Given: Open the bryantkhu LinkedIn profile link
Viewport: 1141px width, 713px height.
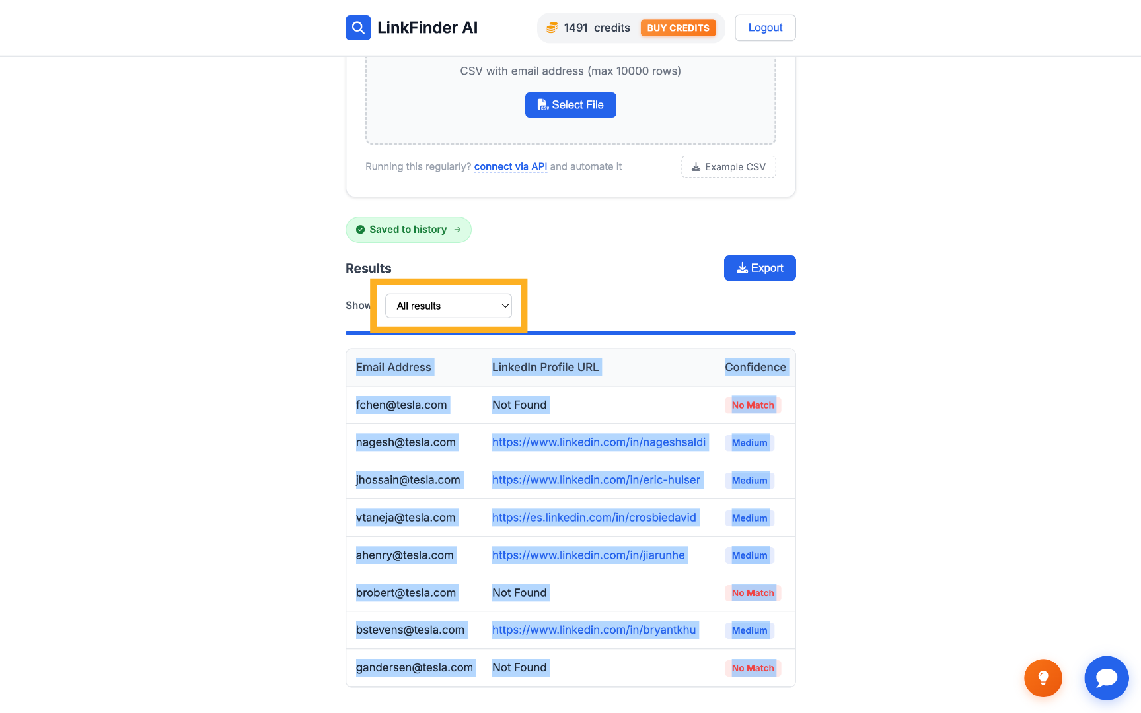Looking at the screenshot, I should [594, 630].
